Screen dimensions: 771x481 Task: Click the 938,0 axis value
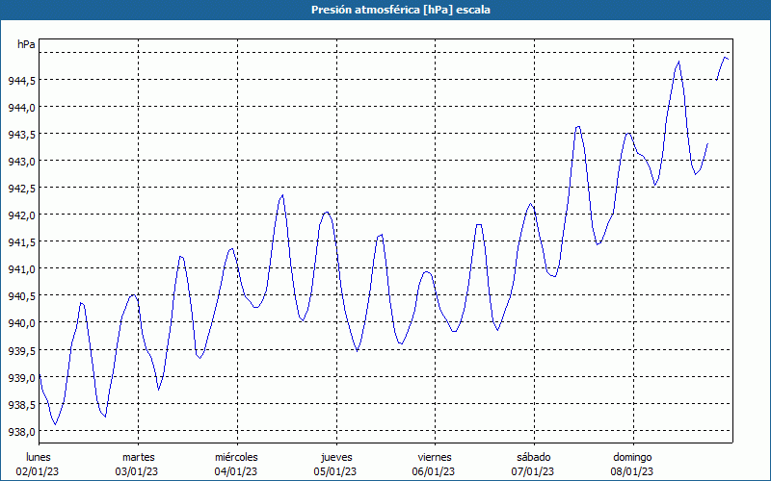21,432
